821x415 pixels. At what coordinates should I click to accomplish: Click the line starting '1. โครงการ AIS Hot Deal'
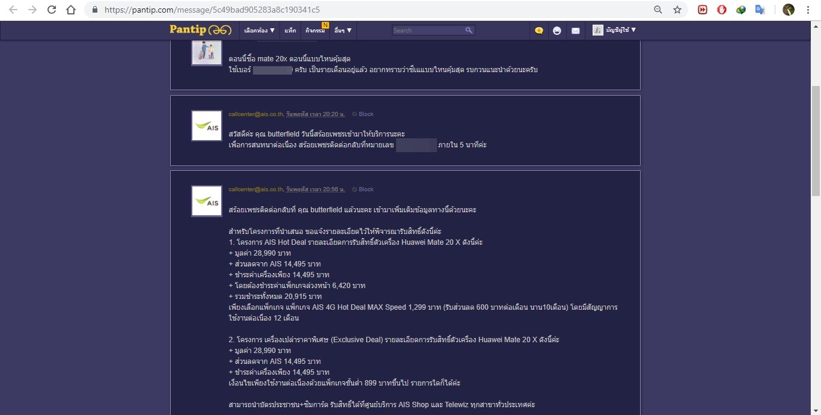[x=356, y=242]
